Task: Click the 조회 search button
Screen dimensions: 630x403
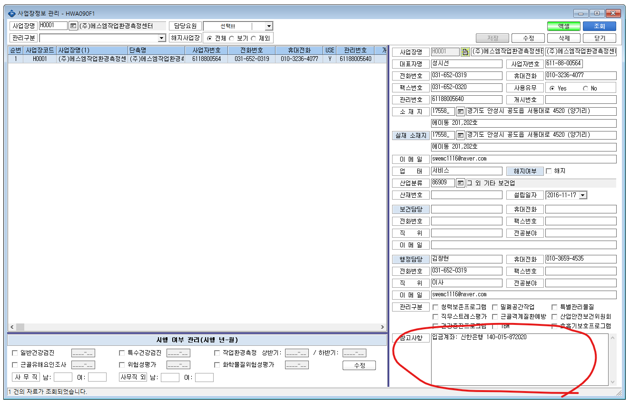Action: 599,26
